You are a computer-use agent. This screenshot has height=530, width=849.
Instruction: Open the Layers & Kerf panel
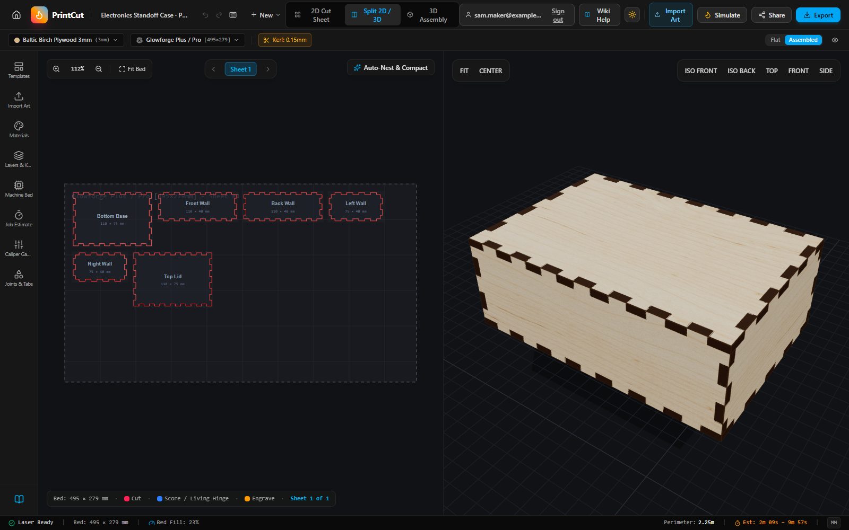point(19,159)
